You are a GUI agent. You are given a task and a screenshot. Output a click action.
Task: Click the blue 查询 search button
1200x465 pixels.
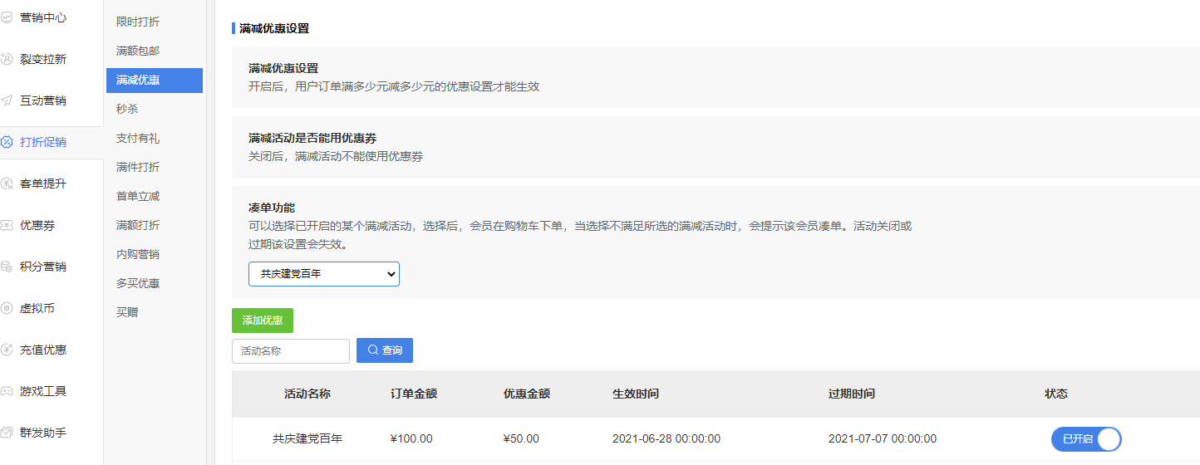(385, 350)
